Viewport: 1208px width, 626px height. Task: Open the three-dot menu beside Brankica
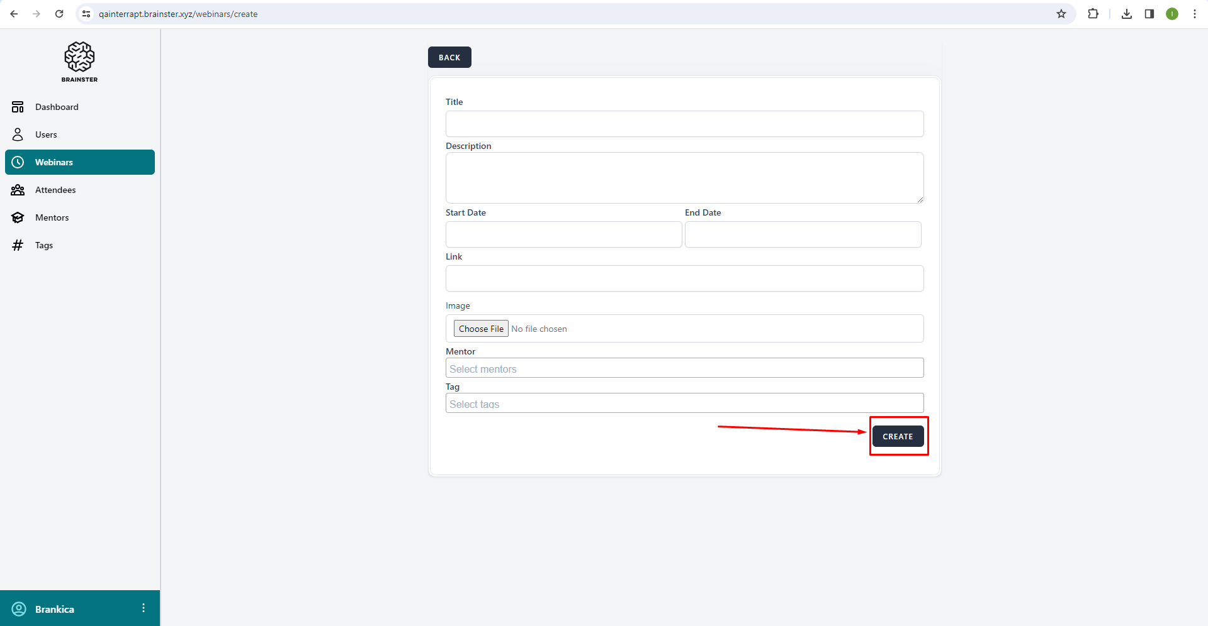[144, 608]
